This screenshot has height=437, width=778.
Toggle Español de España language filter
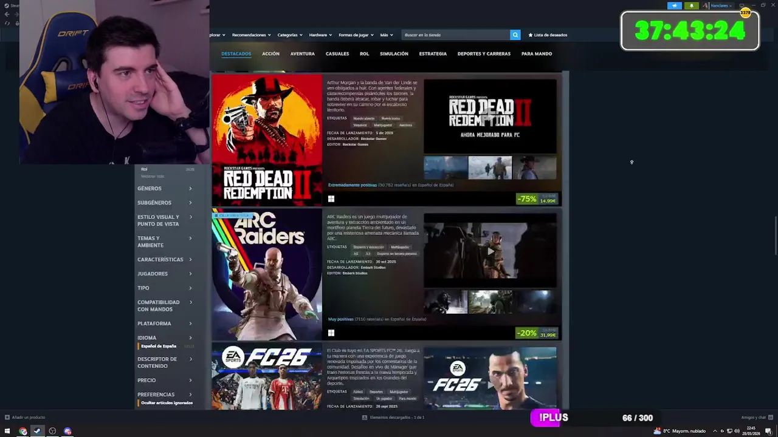pos(159,346)
